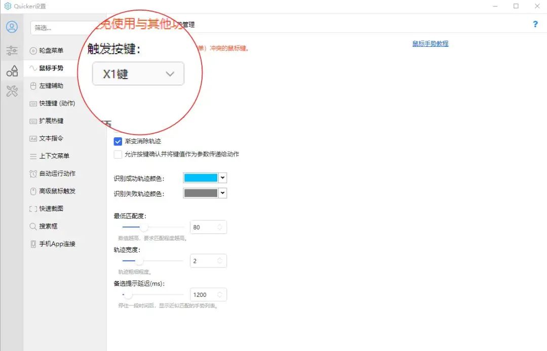Viewport: 547px width, 351px height.
Task: Click the list icon beside 上下文菜单
Action: [33, 157]
